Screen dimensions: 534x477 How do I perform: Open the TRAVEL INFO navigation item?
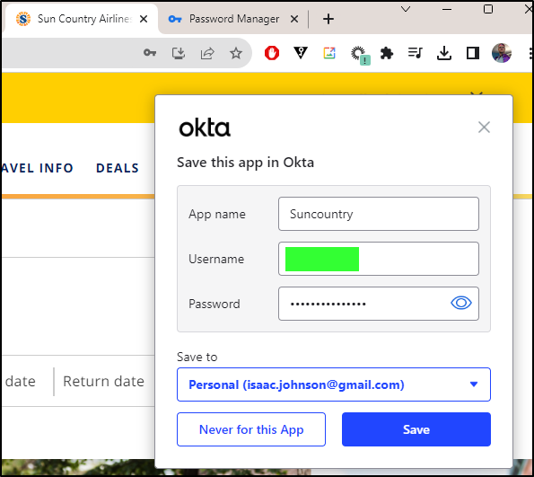(37, 168)
